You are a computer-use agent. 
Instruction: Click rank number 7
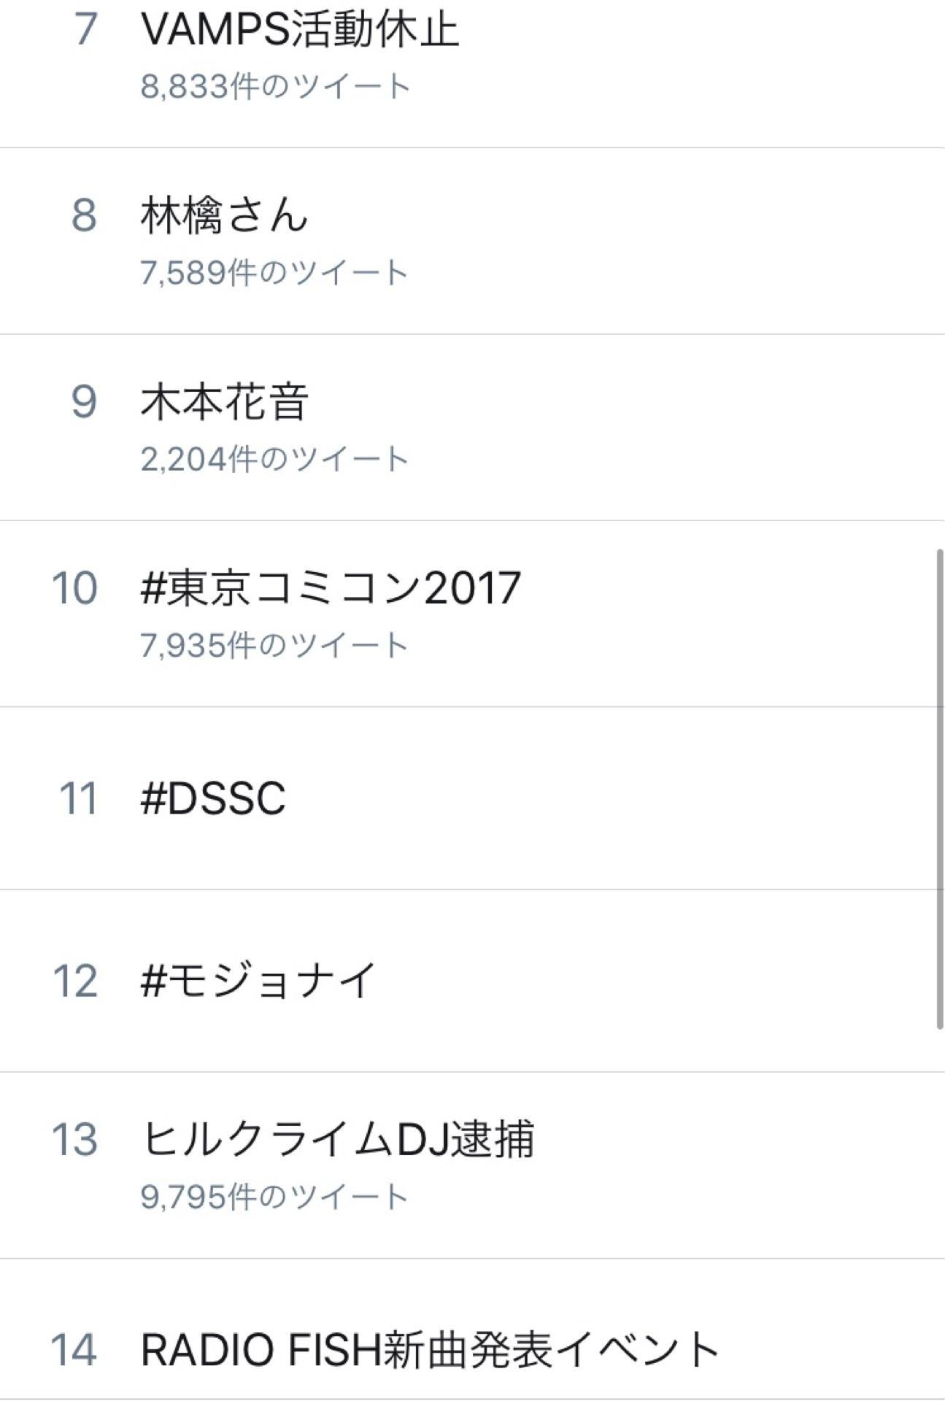tap(86, 31)
